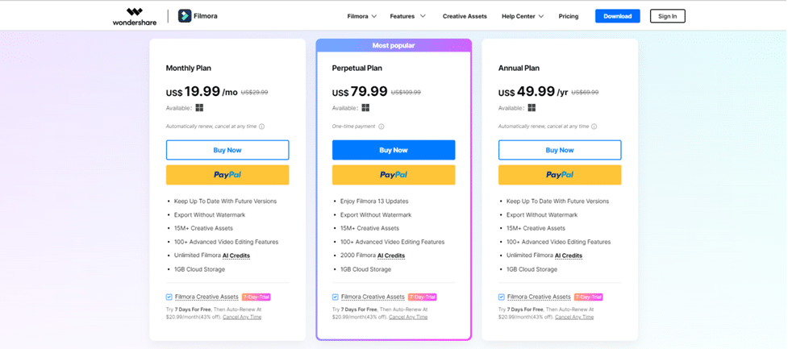This screenshot has width=788, height=349.
Task: Click the Filmora app logo icon
Action: 185,16
